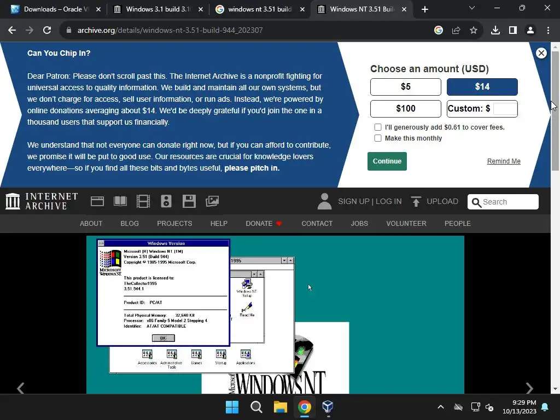
Task: Open the Video film icon
Action: coord(143,201)
